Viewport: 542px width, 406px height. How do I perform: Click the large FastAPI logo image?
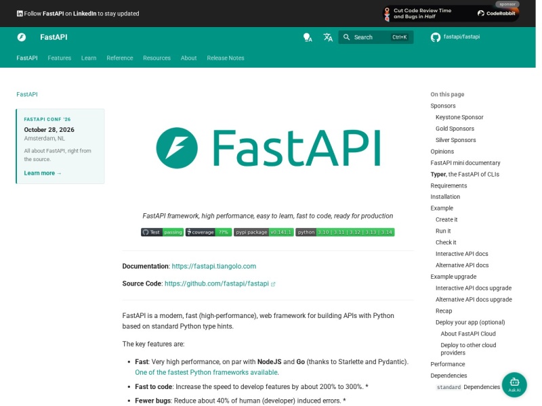coord(268,148)
